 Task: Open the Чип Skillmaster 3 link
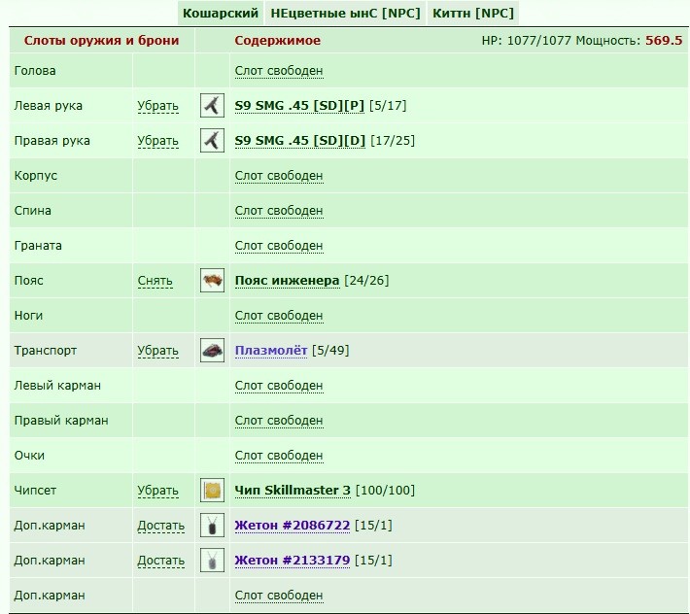coord(293,490)
